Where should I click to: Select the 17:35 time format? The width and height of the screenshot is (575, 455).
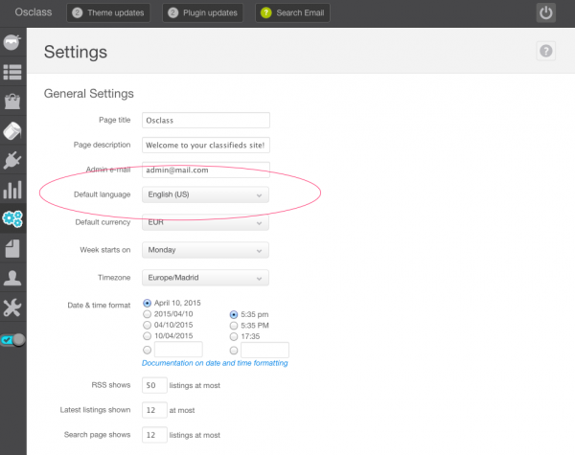point(234,336)
